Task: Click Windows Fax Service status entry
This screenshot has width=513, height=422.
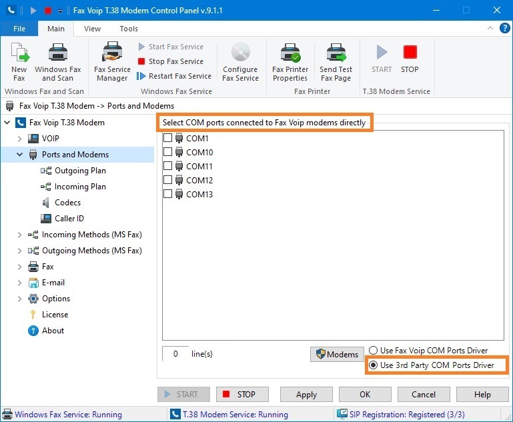Action: [x=62, y=415]
